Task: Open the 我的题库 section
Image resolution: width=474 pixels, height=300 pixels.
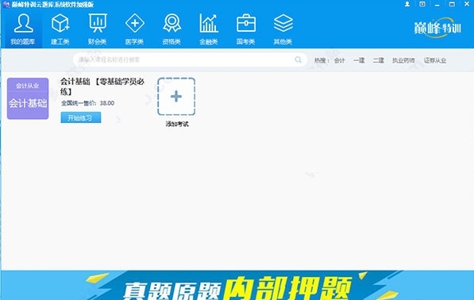Action: click(23, 29)
